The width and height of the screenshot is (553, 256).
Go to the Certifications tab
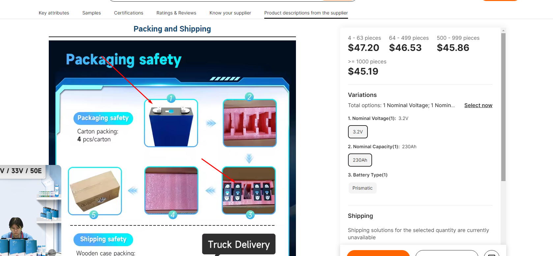pyautogui.click(x=129, y=13)
